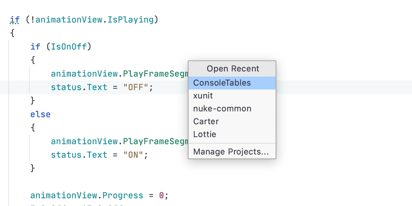Choose Carter in the recent projects popup
The height and width of the screenshot is (206, 412).
(x=206, y=121)
